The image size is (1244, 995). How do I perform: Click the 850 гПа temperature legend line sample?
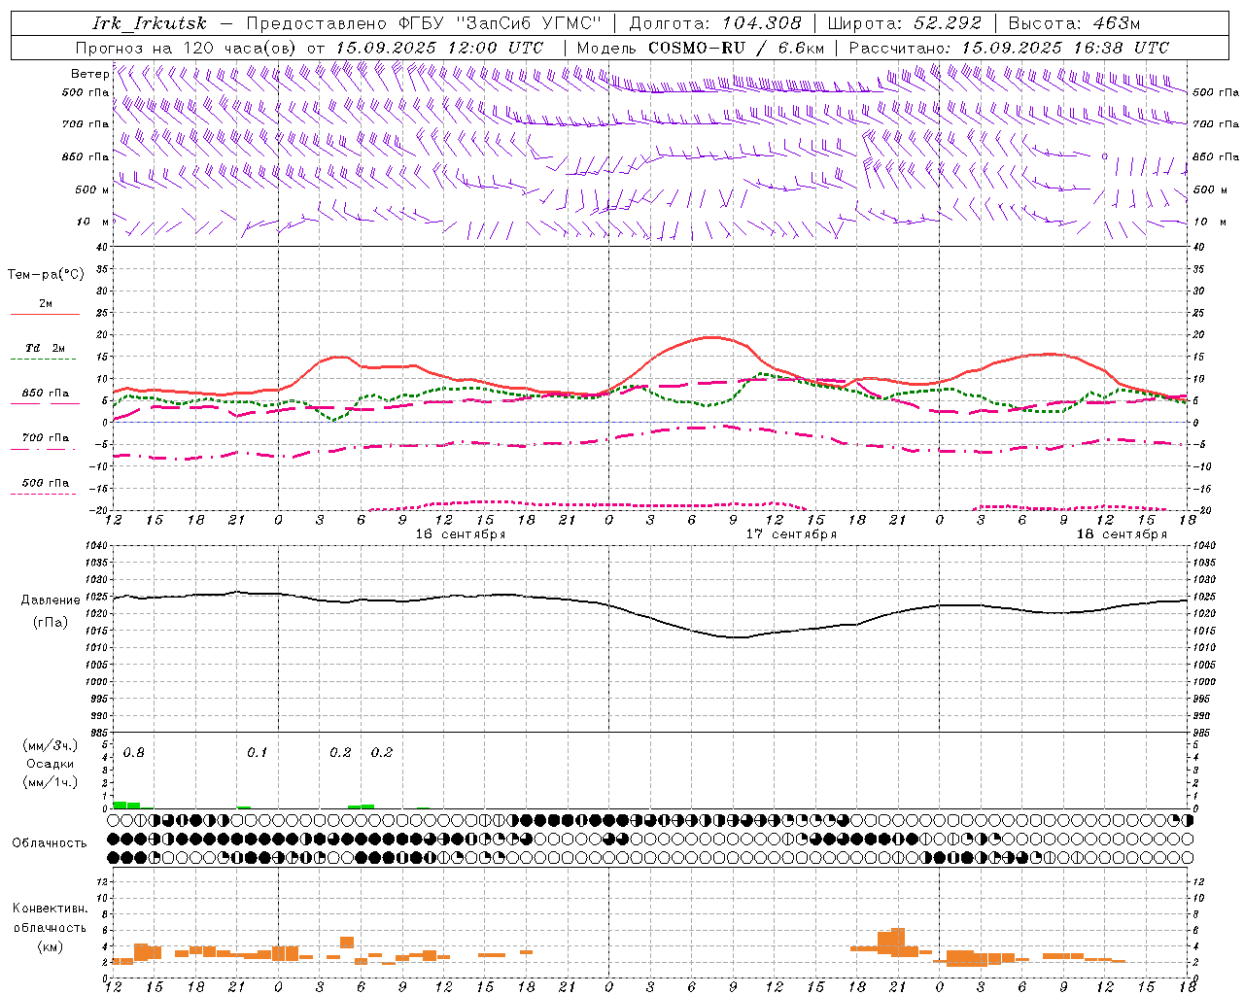pyautogui.click(x=45, y=403)
